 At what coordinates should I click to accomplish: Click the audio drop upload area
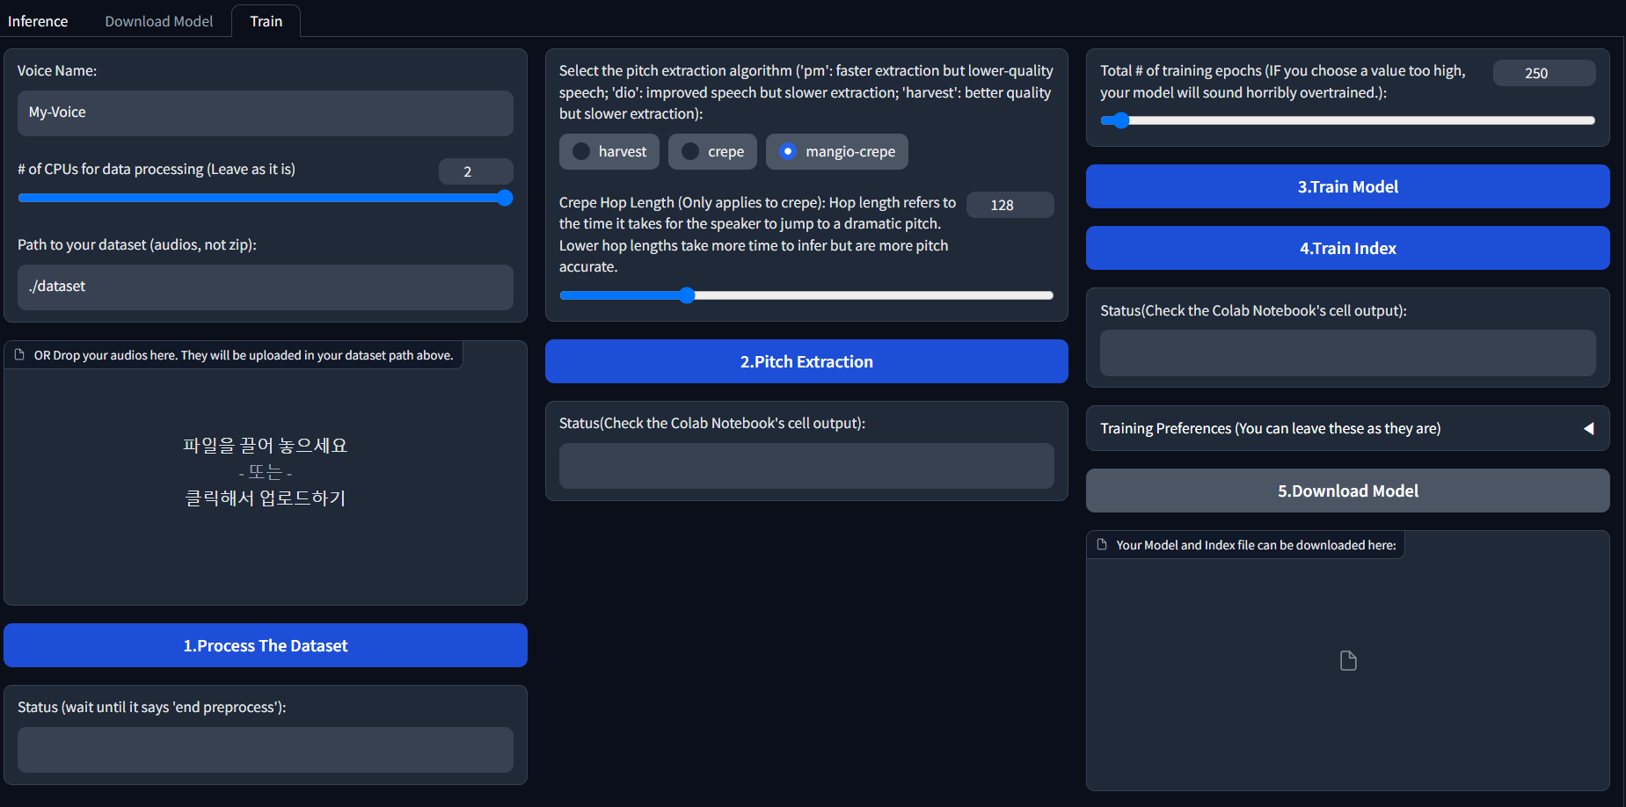click(266, 473)
